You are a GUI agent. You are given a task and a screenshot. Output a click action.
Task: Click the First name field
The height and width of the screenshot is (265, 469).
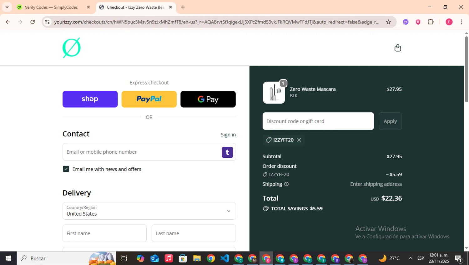tap(104, 233)
